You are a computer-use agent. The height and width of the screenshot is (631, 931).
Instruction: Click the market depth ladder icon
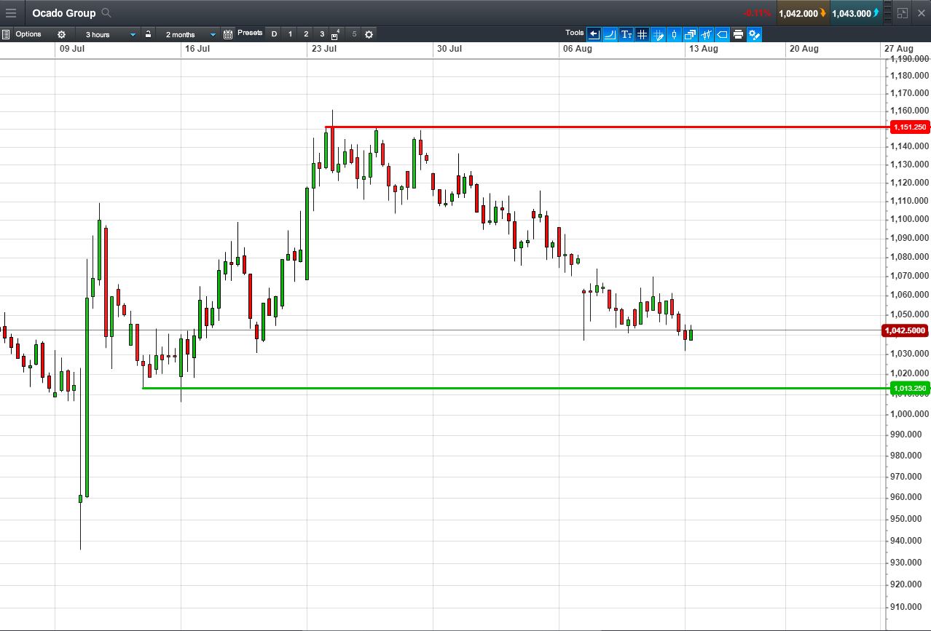click(x=887, y=12)
